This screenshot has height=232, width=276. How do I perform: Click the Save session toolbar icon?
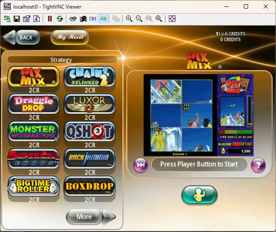click(x=17, y=18)
